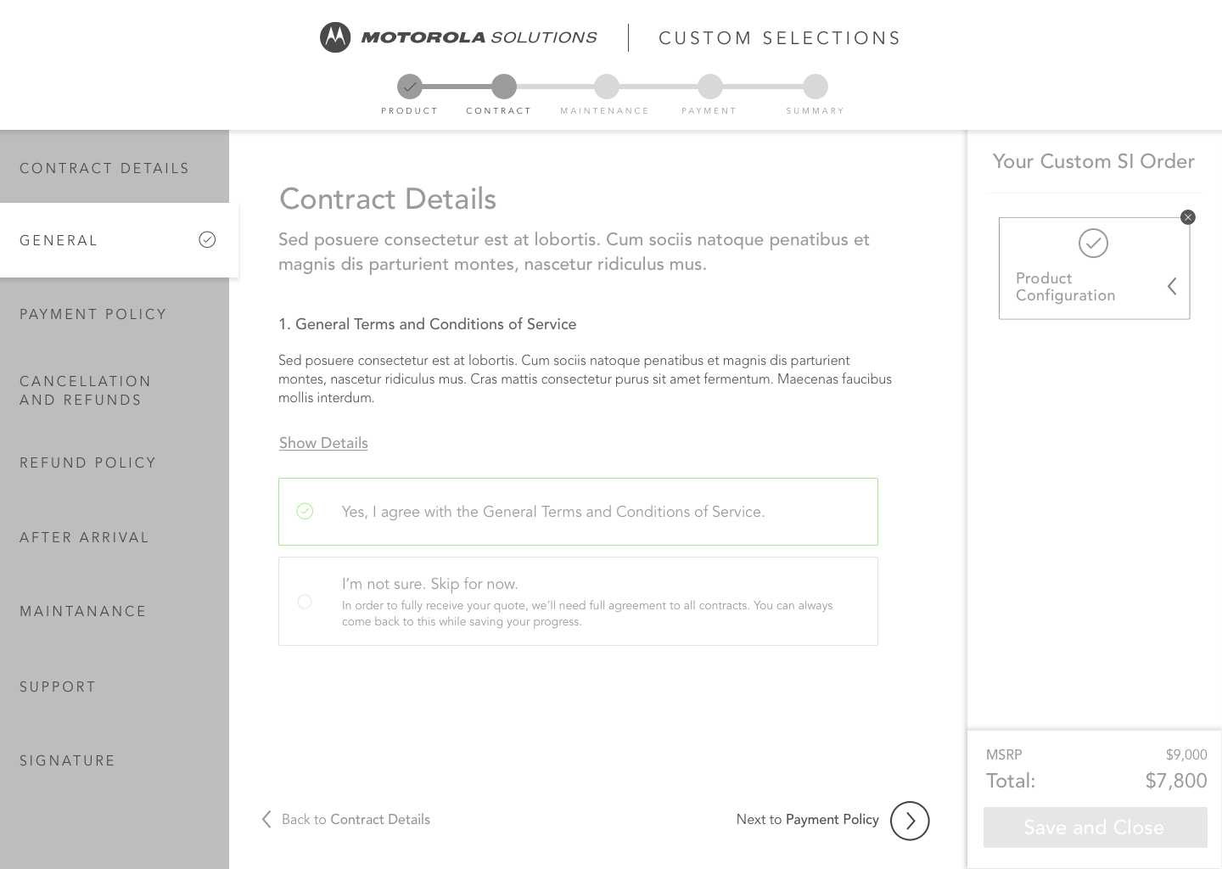Click the Contract step circle
Viewport: 1222px width, 869px height.
pos(504,87)
